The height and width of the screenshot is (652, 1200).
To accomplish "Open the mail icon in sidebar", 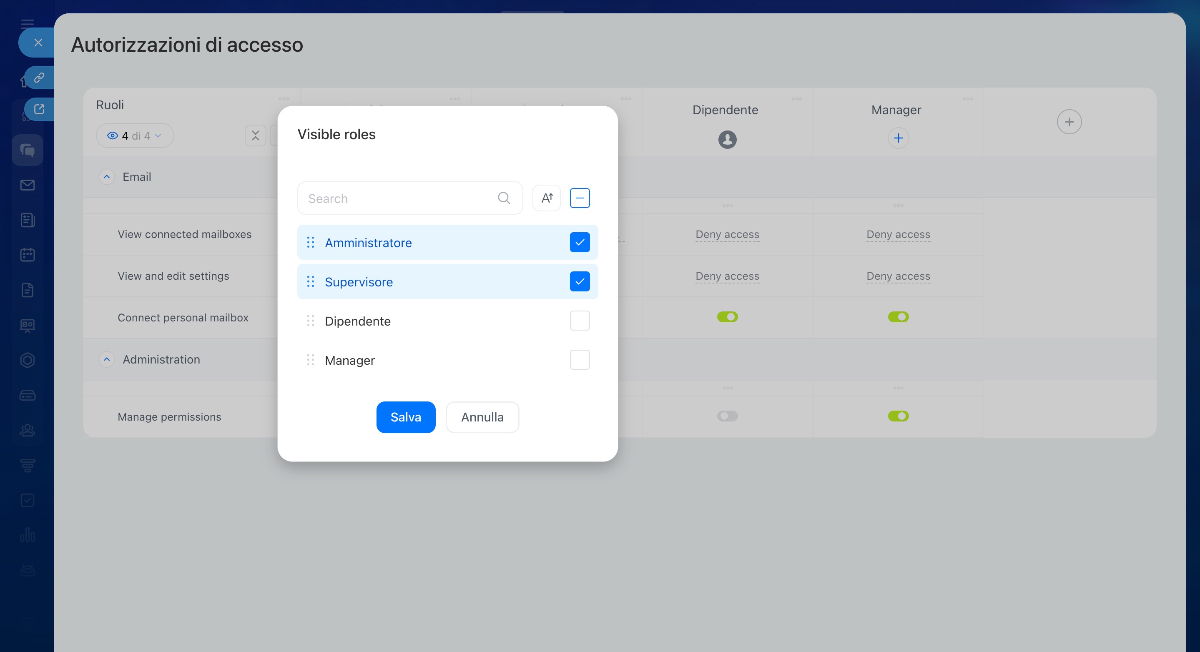I will (28, 186).
